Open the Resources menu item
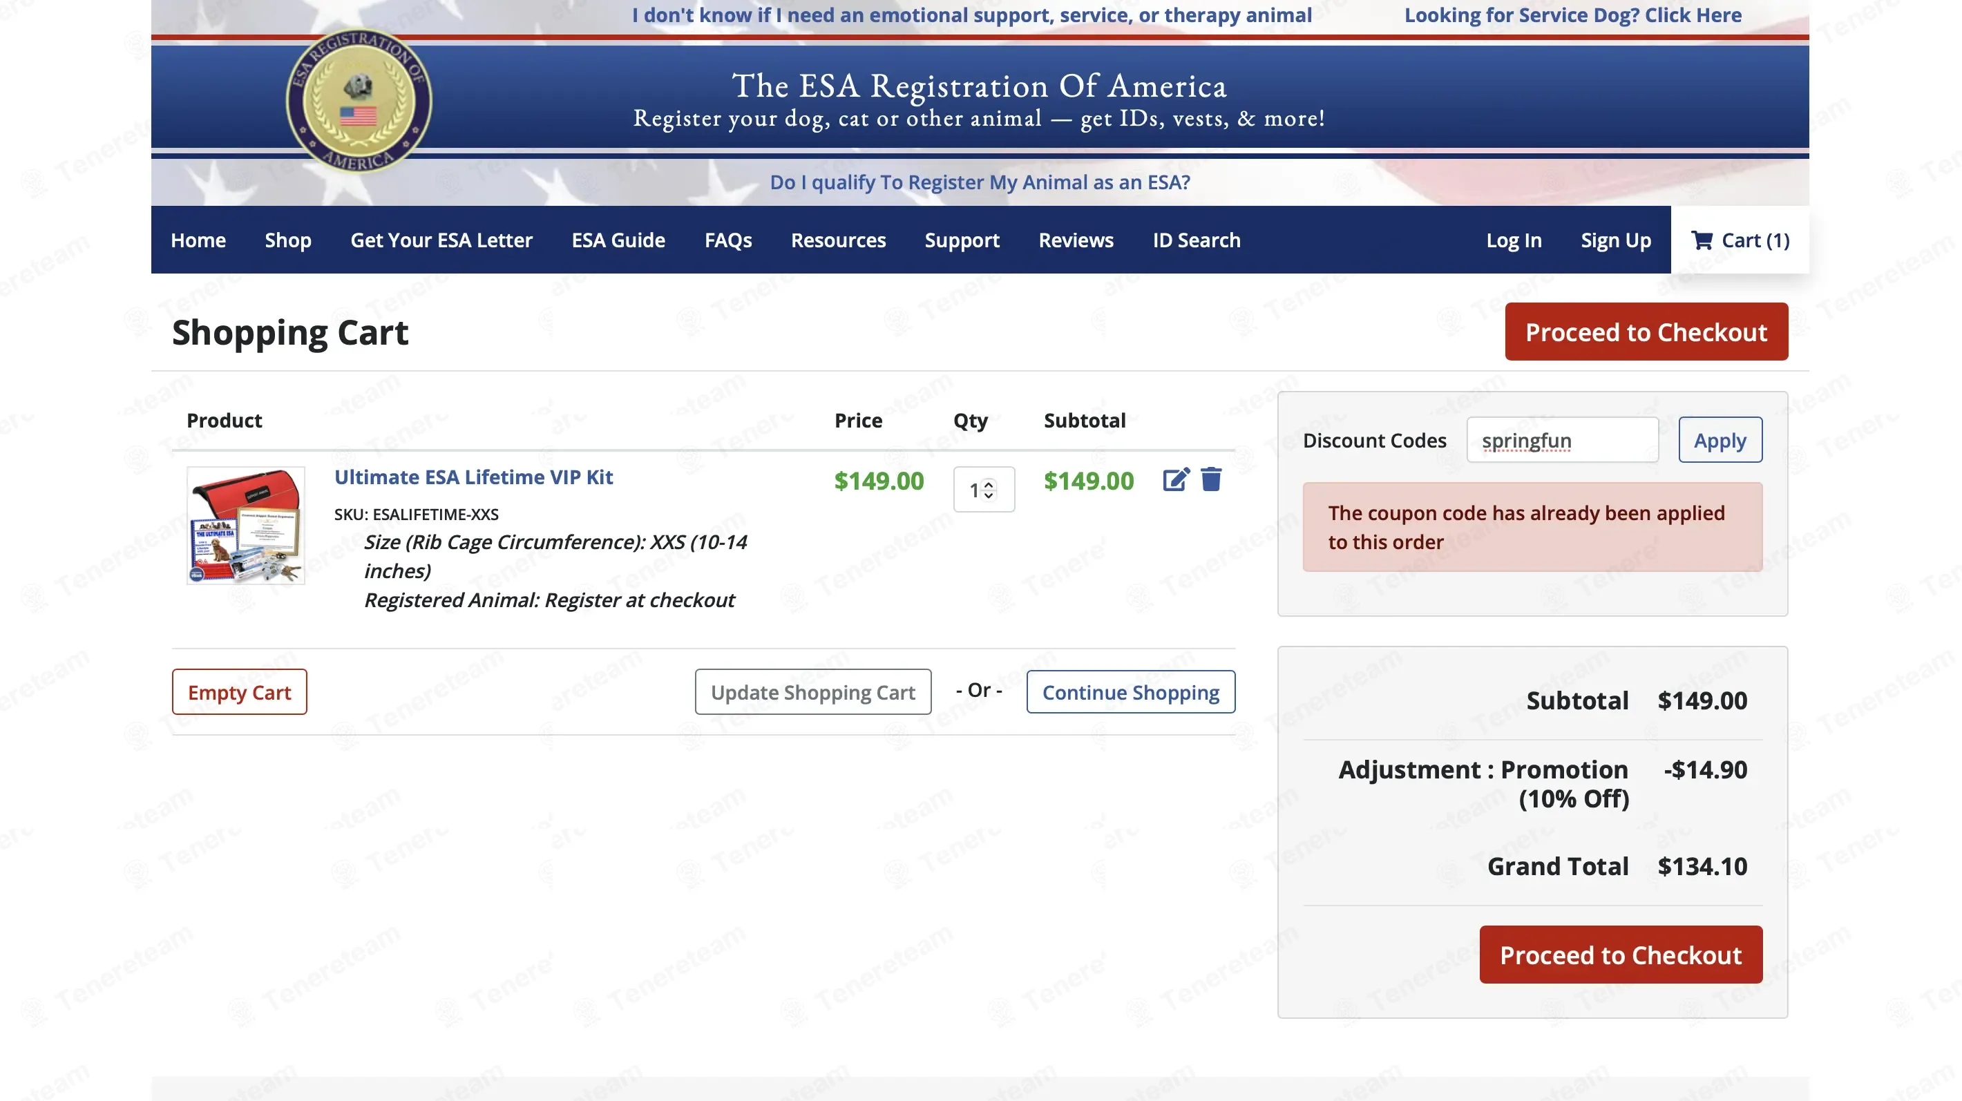This screenshot has width=1962, height=1101. pyautogui.click(x=838, y=240)
